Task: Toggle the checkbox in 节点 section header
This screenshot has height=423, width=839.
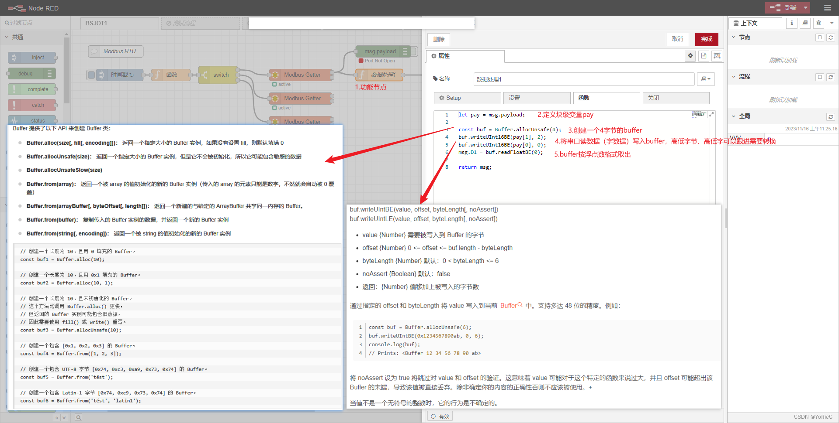Action: (x=820, y=38)
